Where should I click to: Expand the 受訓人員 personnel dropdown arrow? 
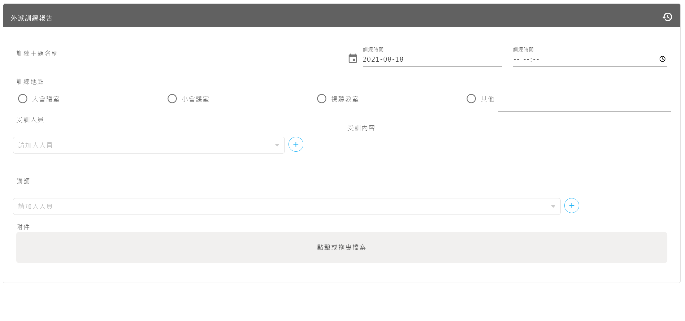coord(277,145)
